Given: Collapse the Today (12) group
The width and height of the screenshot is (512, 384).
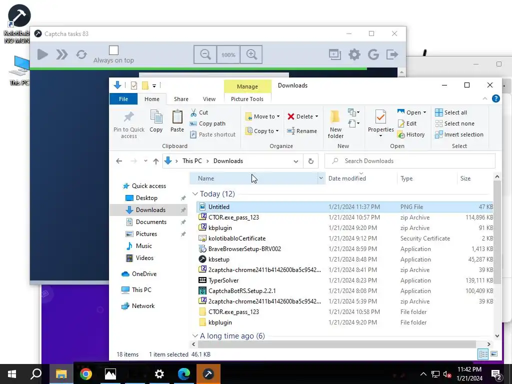Looking at the screenshot, I should tap(195, 194).
